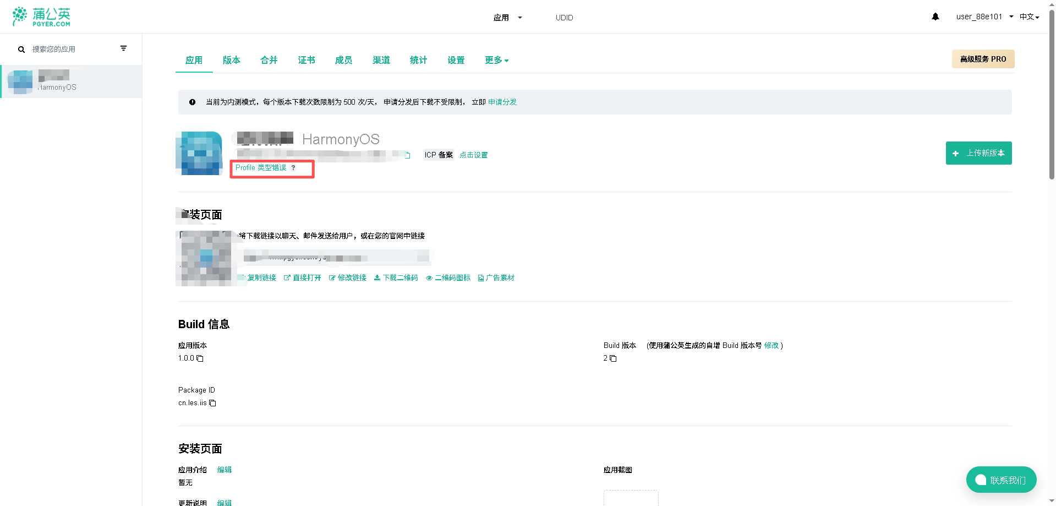
Task: Click the 广告素材 link
Action: click(496, 278)
